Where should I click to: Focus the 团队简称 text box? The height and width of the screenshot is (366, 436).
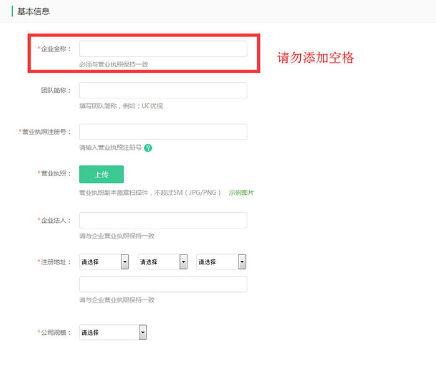pyautogui.click(x=163, y=90)
